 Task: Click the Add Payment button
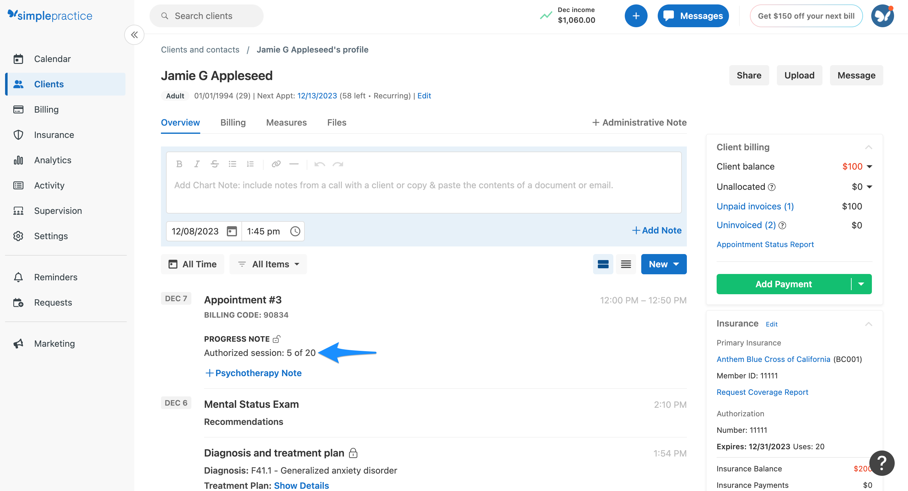click(783, 284)
